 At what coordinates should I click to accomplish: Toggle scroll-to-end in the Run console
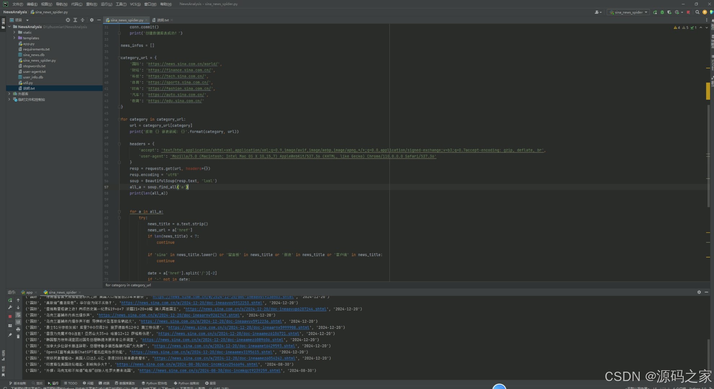[18, 322]
